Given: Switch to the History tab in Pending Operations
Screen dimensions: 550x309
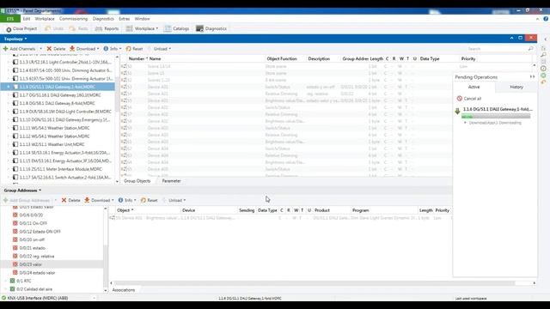Looking at the screenshot, I should [516, 87].
